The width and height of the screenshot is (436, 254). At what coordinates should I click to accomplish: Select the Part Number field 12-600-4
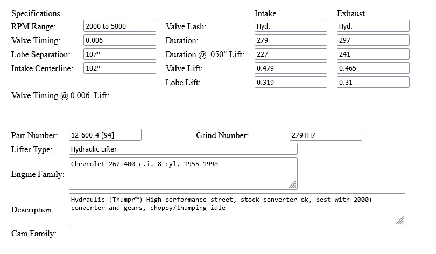pyautogui.click(x=105, y=135)
